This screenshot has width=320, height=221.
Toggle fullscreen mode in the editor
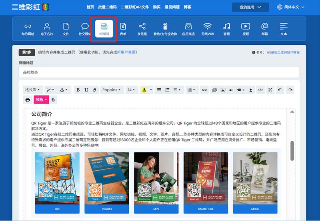coord(270,90)
